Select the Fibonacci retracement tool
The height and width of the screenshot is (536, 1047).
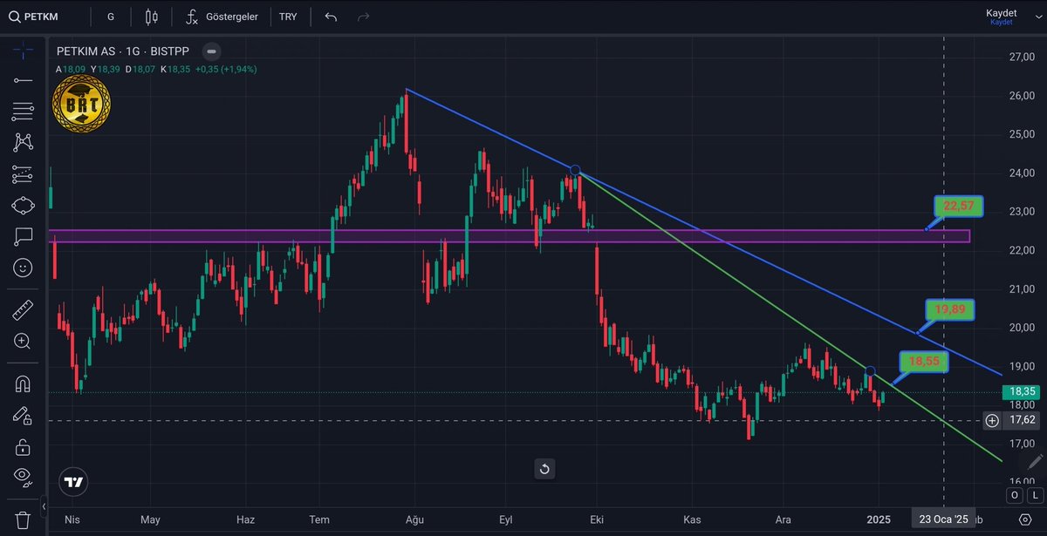coord(23,111)
